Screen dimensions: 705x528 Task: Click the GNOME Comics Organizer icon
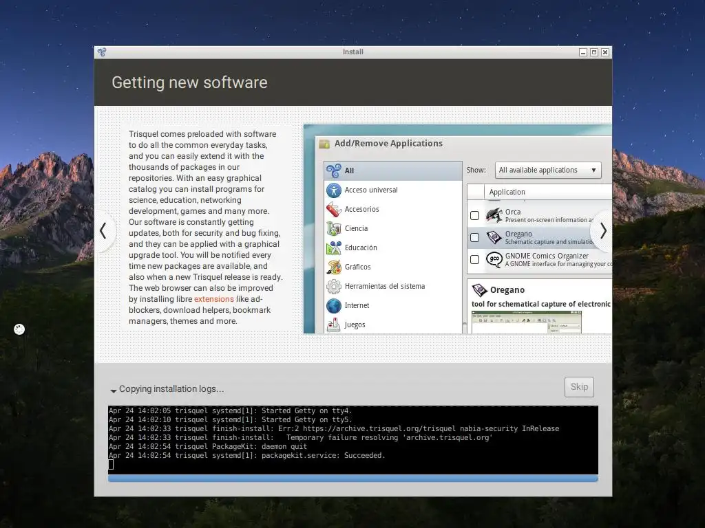pyautogui.click(x=494, y=259)
